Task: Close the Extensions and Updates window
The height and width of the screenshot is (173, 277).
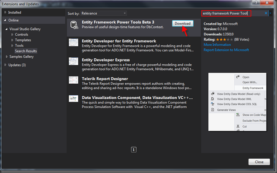Action: pyautogui.click(x=267, y=3)
